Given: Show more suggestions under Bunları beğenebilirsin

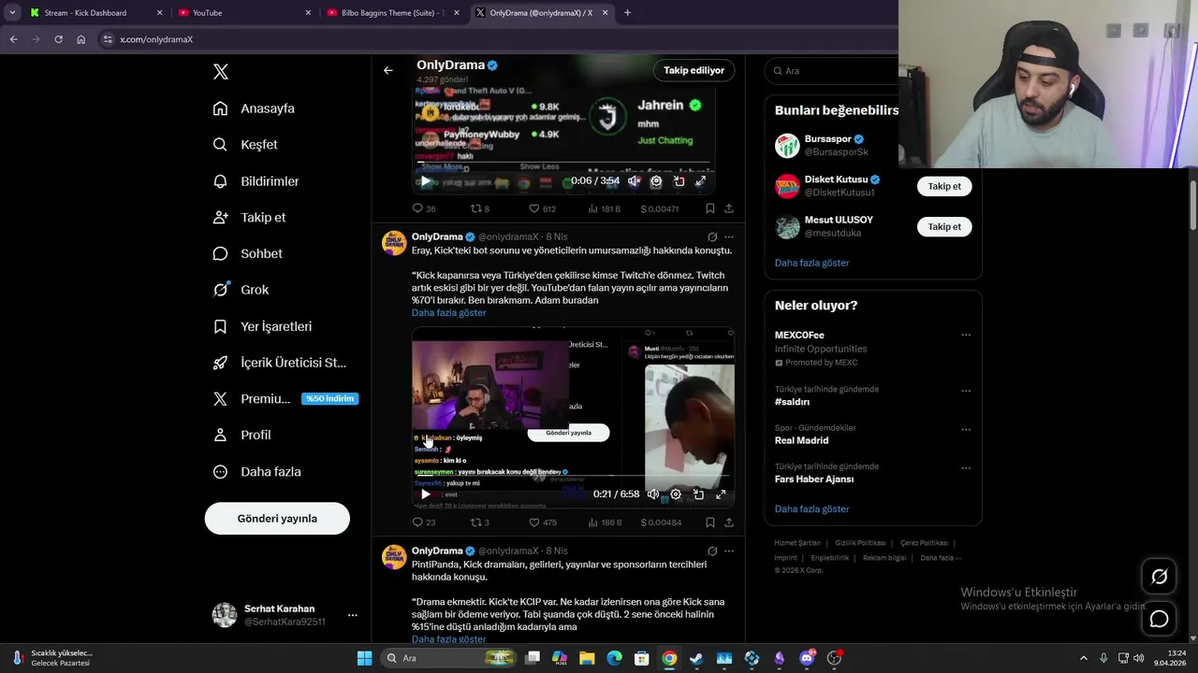Looking at the screenshot, I should click(x=811, y=263).
